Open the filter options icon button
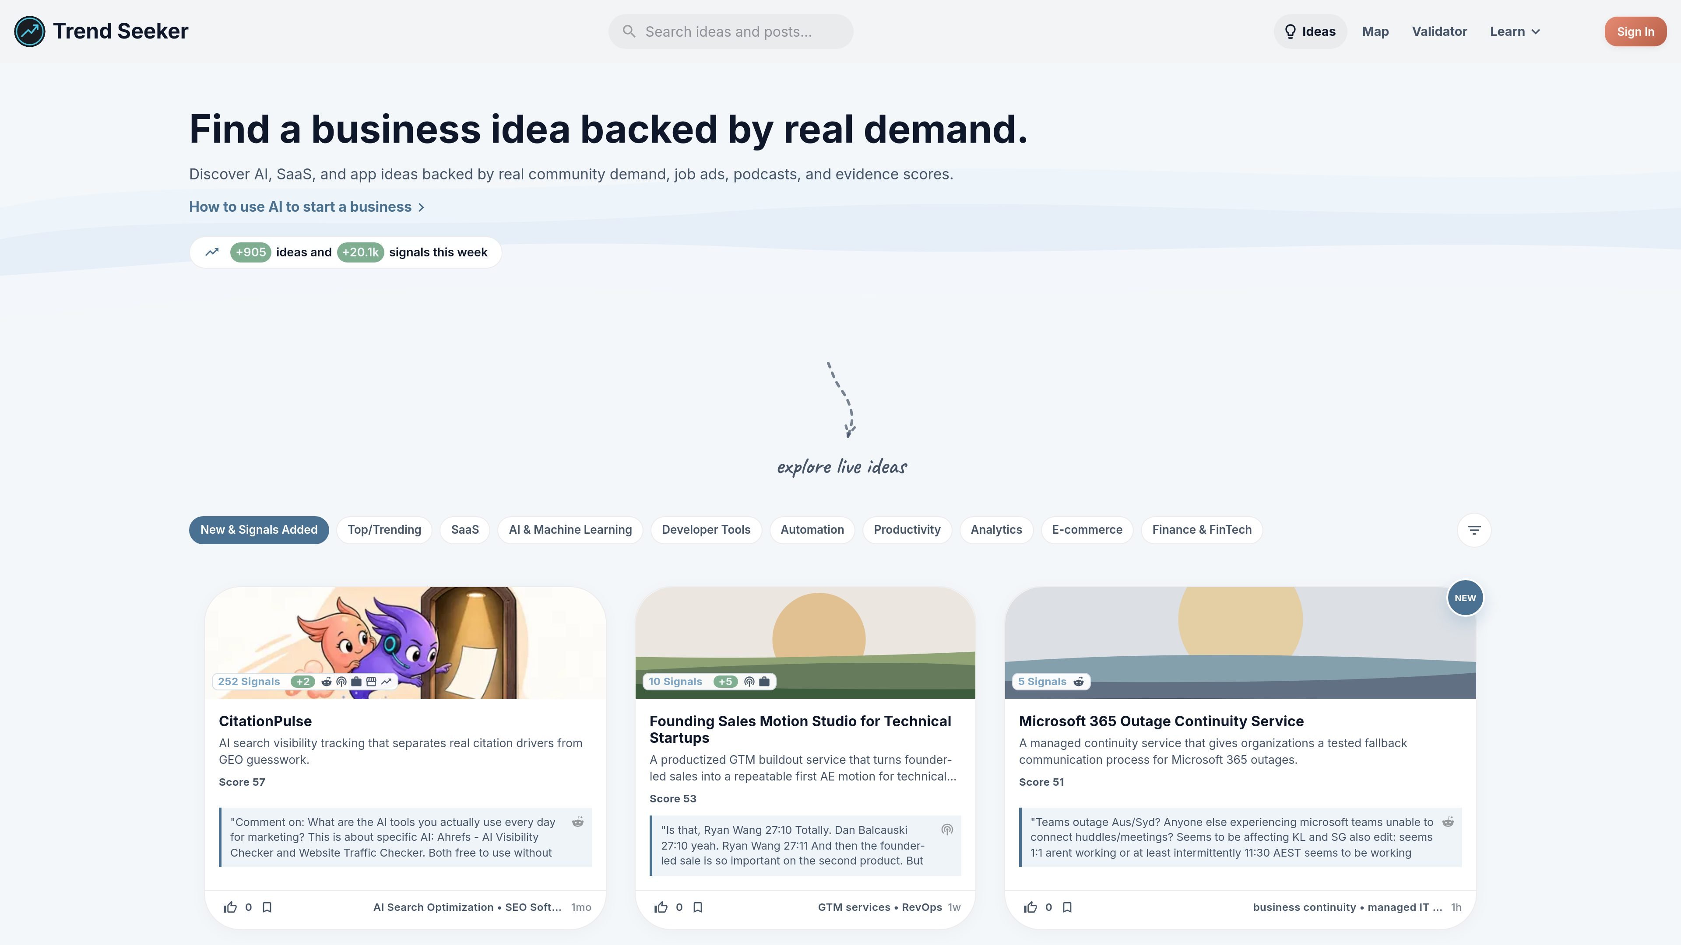 coord(1474,530)
